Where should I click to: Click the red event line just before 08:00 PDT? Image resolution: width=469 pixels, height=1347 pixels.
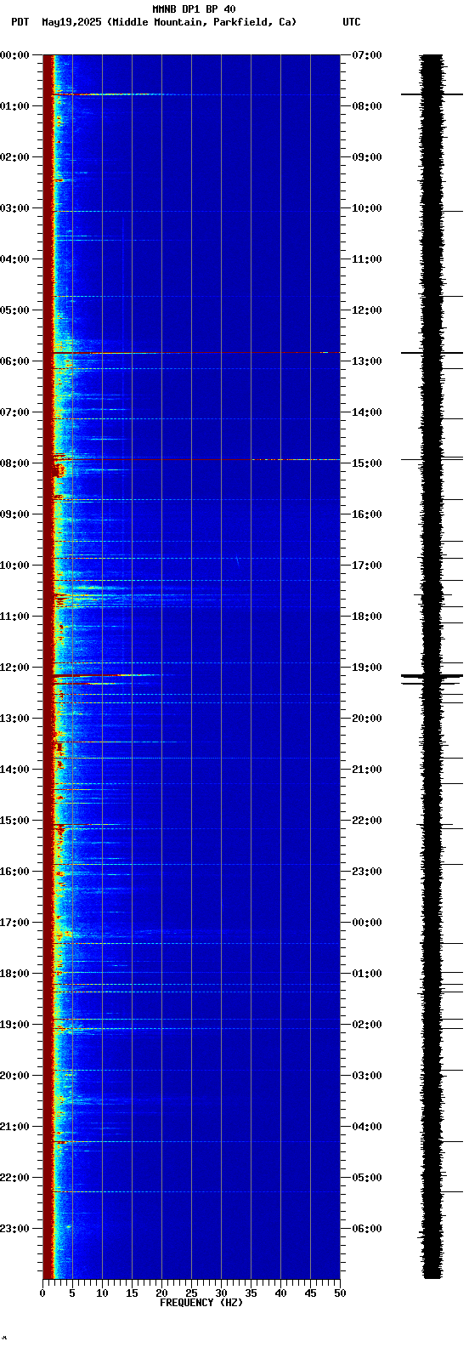coord(191,459)
